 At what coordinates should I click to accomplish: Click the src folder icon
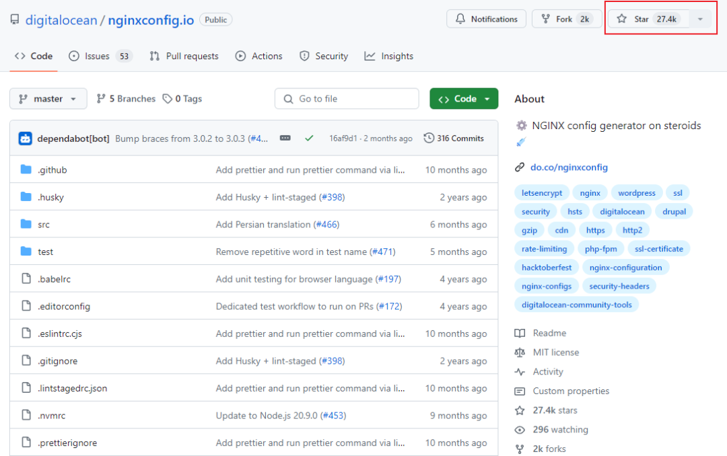point(26,224)
